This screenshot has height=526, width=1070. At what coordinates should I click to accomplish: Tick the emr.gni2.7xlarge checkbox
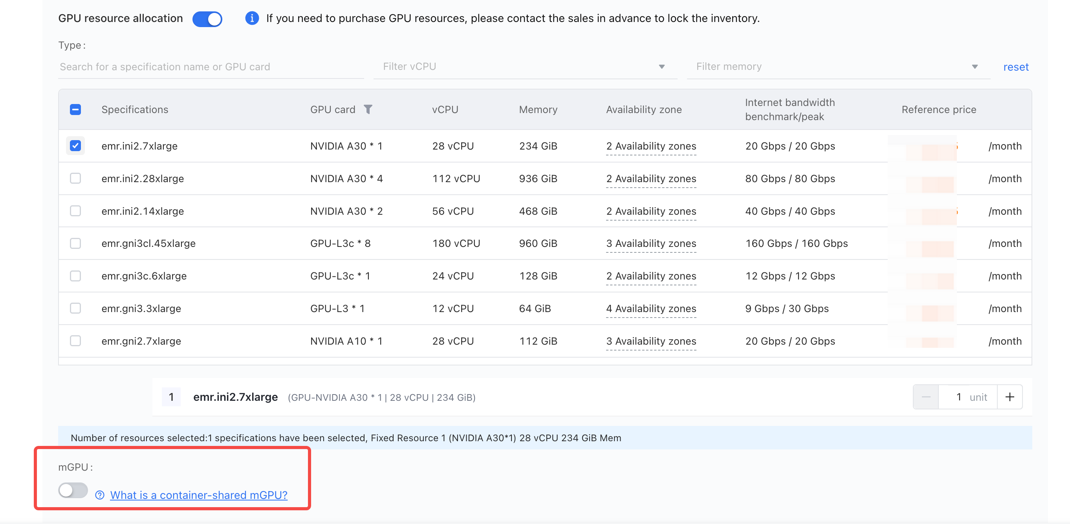75,341
